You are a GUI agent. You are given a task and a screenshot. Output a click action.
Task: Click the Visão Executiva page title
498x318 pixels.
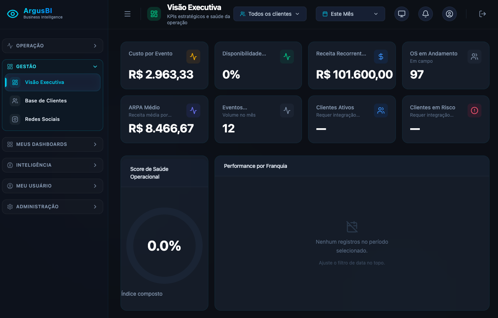pos(194,7)
